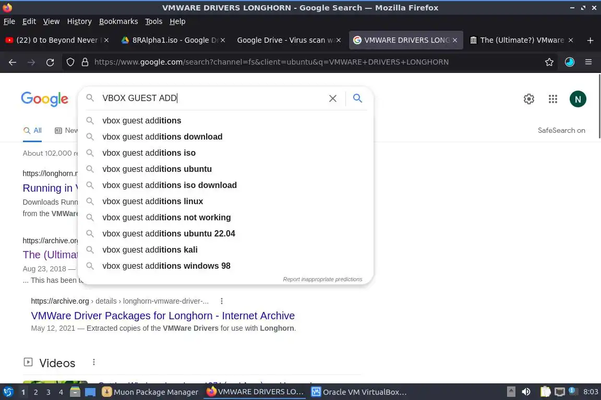Close the Ultimate VMware tab
This screenshot has height=400, width=601.
[x=571, y=40]
